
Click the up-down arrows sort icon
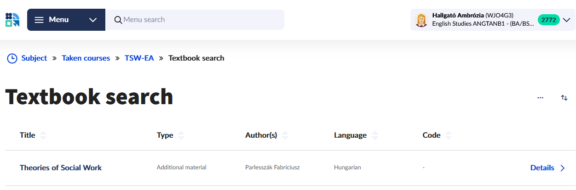(x=564, y=98)
